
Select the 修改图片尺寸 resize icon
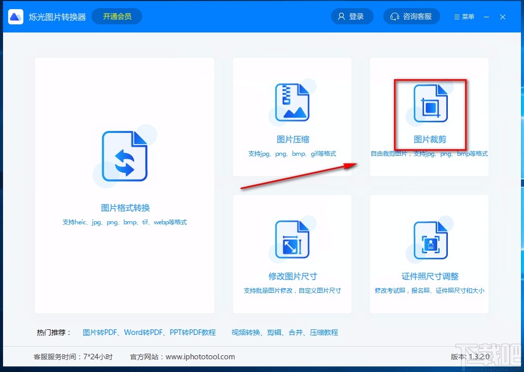pyautogui.click(x=292, y=239)
